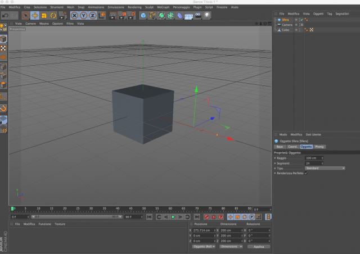Viewport: 360px width, 254px height.
Task: Activate the Move tool in top toolbar
Action: 35,16
